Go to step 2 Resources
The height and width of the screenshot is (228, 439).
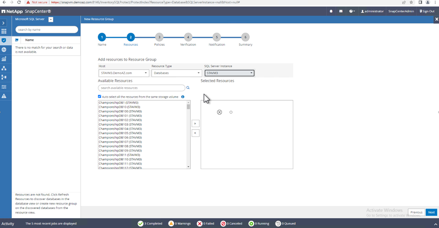(131, 37)
